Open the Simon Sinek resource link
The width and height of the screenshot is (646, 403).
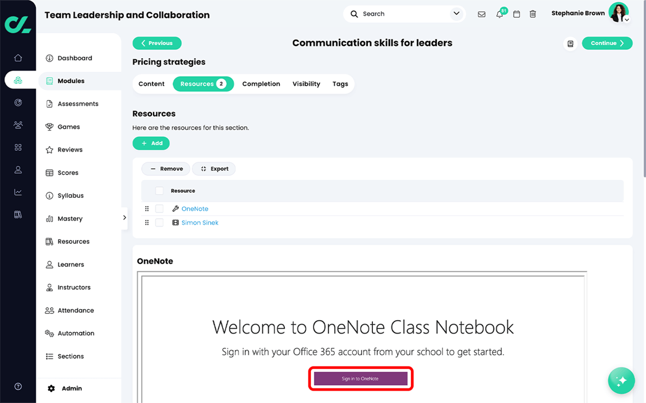[x=200, y=223]
